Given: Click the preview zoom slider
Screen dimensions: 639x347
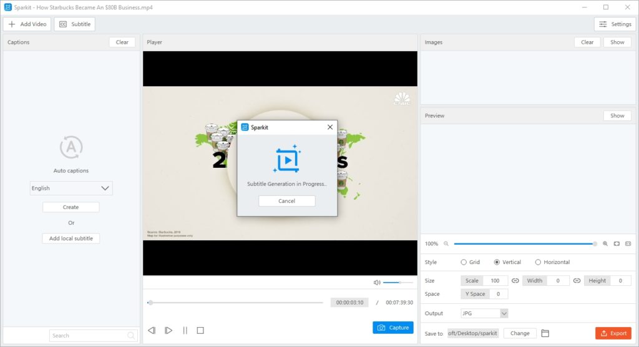Looking at the screenshot, I should 525,244.
